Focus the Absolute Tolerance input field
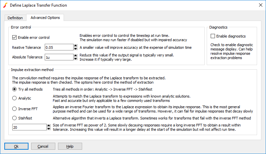 [x=59, y=57]
